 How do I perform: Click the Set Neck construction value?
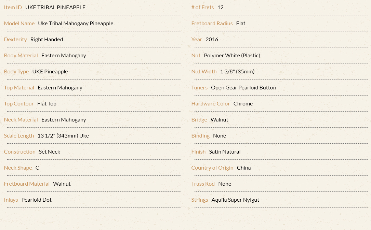[x=50, y=152]
